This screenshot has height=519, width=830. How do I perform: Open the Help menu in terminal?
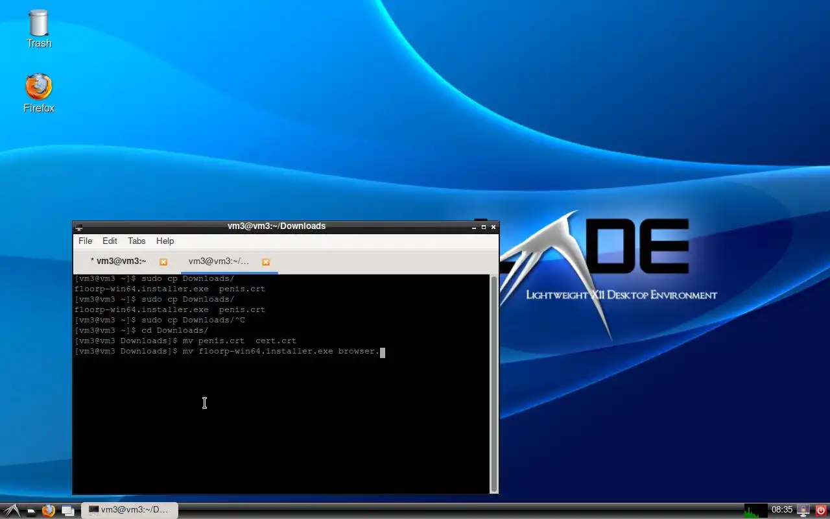165,241
